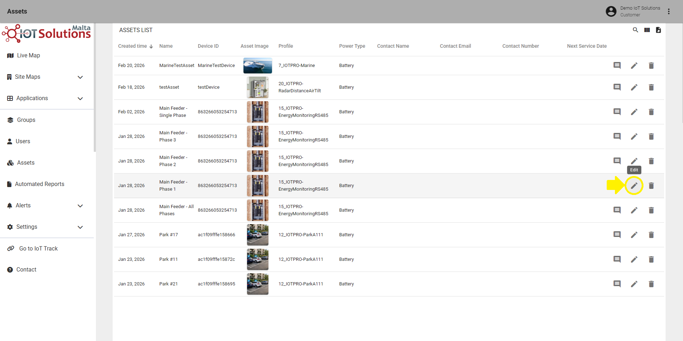The image size is (683, 341).
Task: Expand the Applications menu chevron
Action: (80, 99)
